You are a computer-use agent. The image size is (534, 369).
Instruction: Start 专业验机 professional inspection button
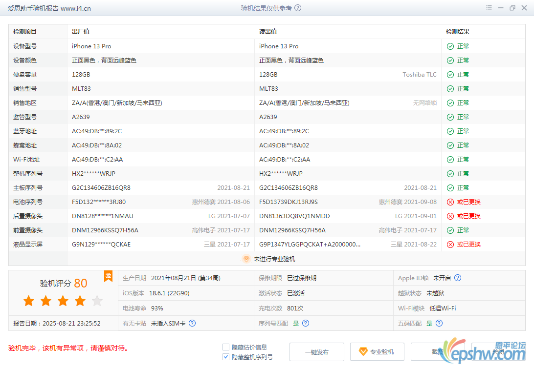coord(377,352)
